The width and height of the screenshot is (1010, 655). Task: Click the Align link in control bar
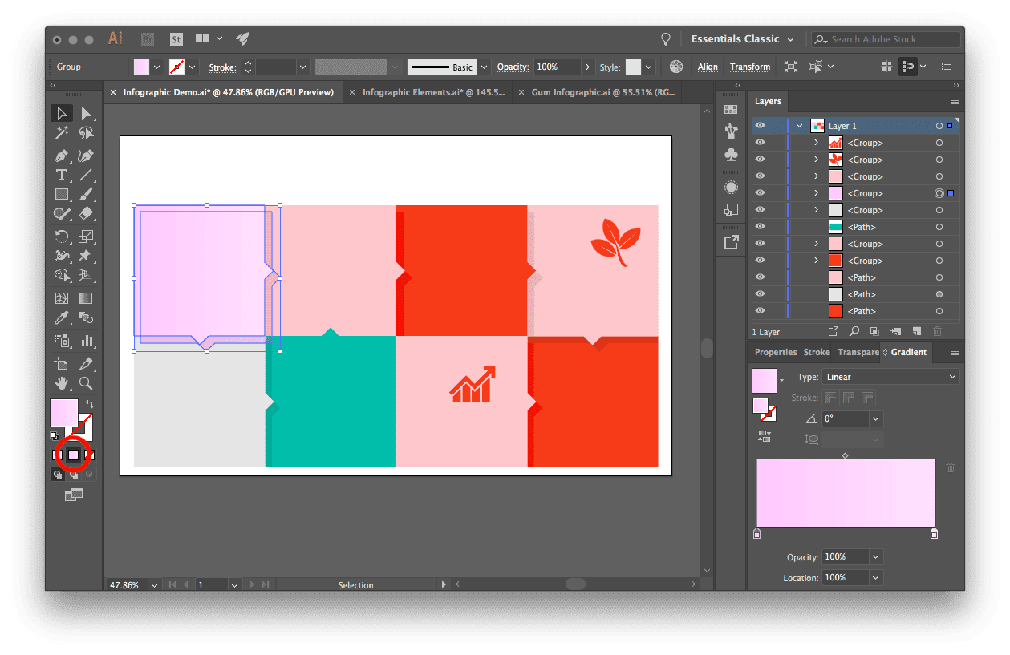coord(708,67)
